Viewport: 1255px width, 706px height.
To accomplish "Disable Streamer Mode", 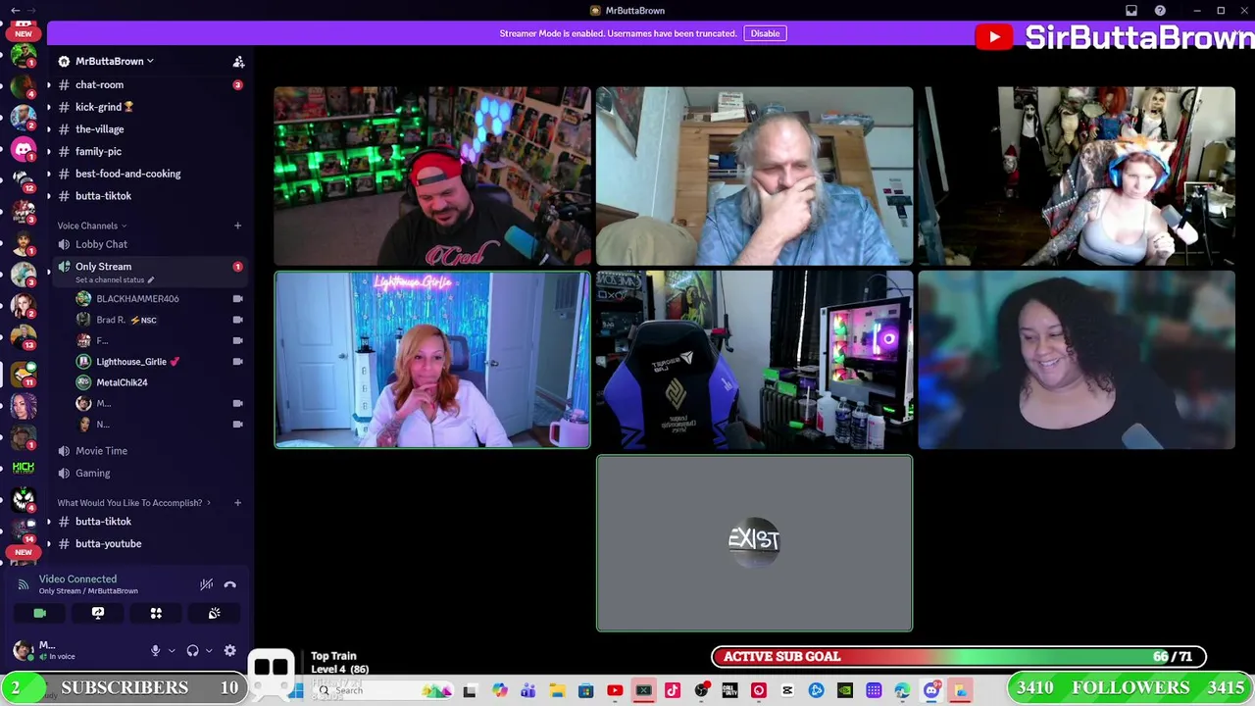I will pos(765,33).
